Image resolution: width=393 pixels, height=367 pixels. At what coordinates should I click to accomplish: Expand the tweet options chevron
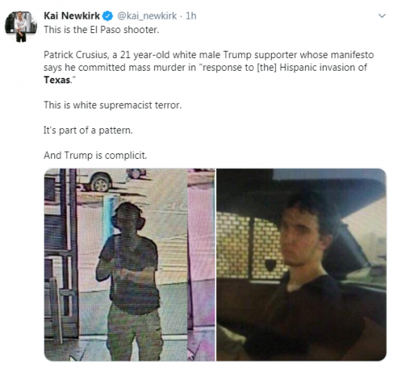click(x=382, y=16)
